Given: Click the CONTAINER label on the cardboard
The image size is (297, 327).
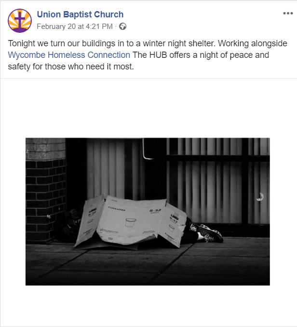Looking at the screenshot, I should pyautogui.click(x=117, y=208).
